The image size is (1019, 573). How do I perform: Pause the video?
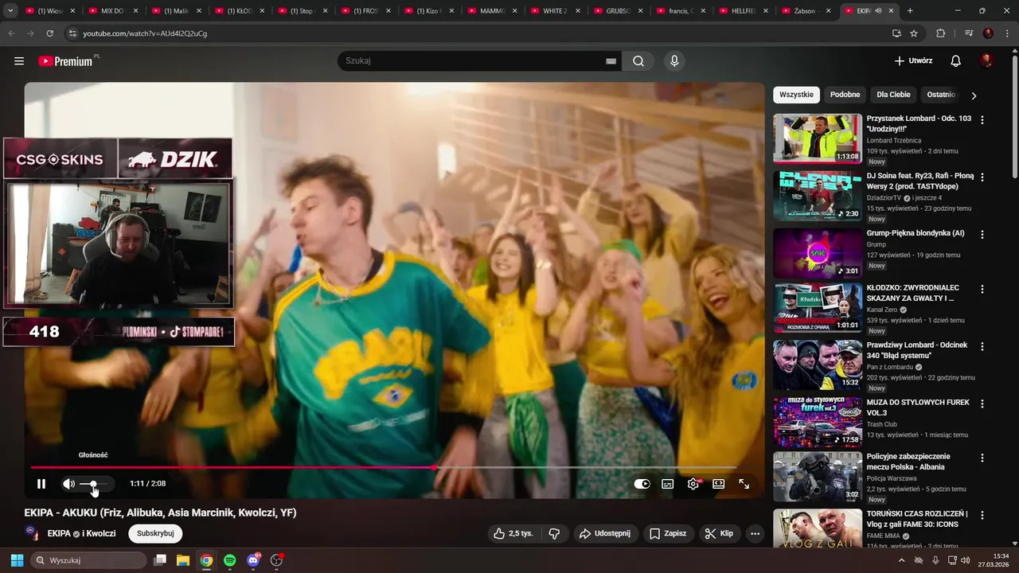[x=41, y=484]
